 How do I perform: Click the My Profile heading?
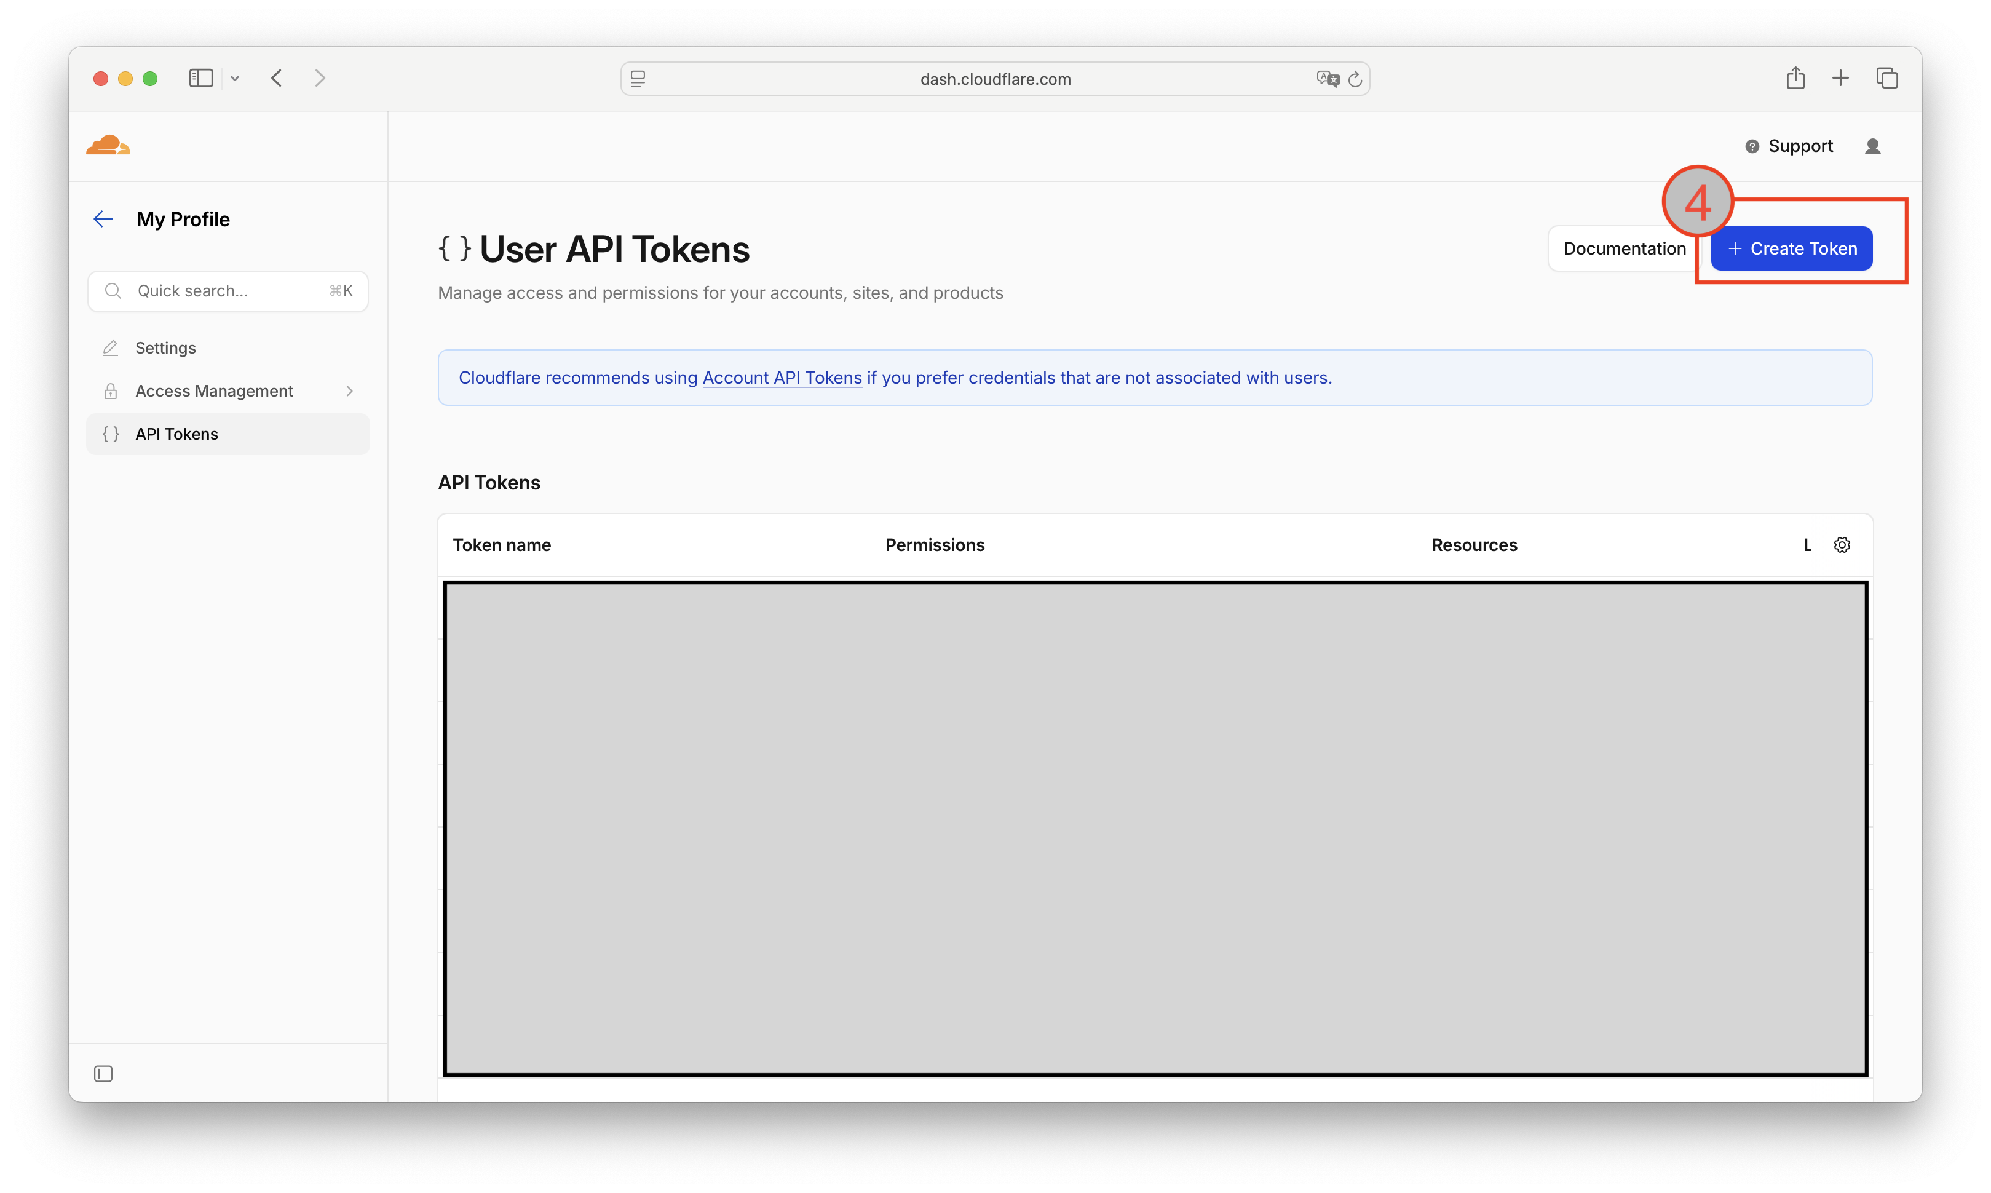pos(183,219)
